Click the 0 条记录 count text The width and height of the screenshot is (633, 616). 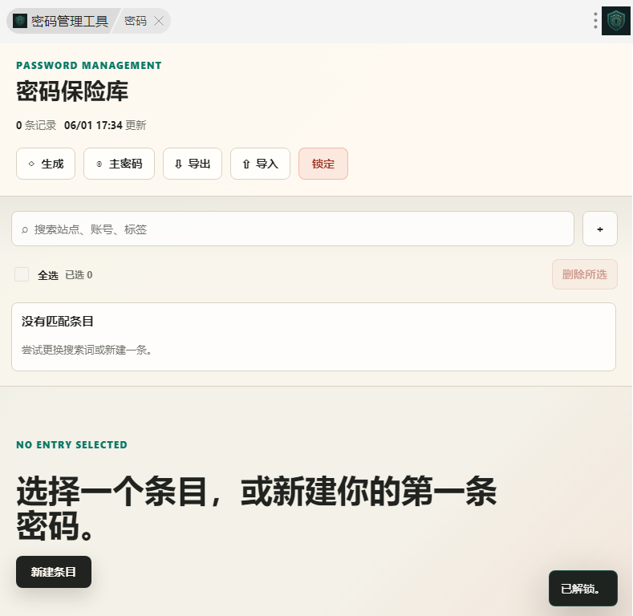point(36,126)
